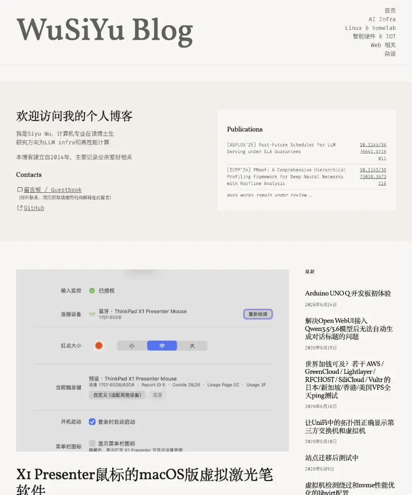This screenshot has width=412, height=495.
Task: Click the 2026年6月9日 date text
Action: point(319,469)
